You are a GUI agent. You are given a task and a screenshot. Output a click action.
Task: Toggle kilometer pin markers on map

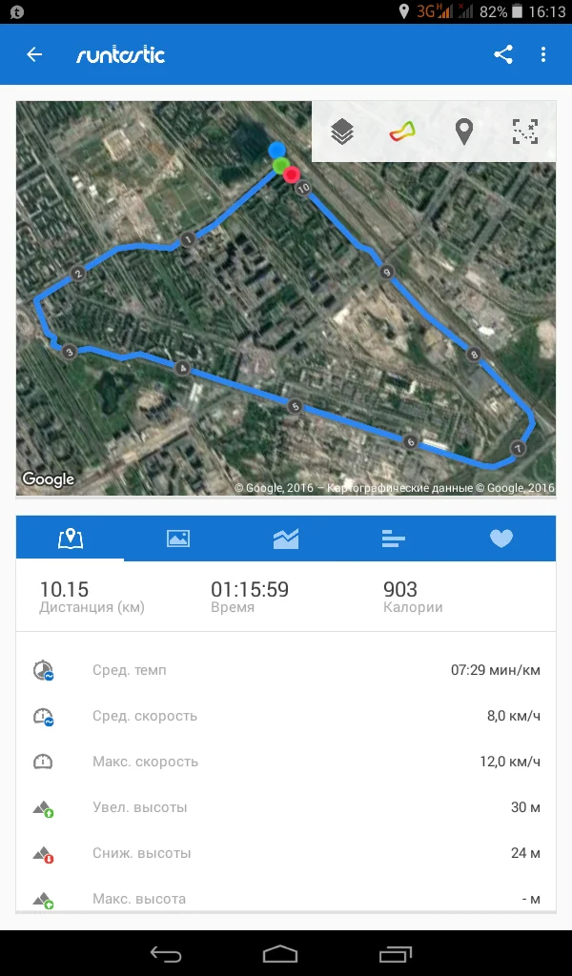tap(463, 132)
